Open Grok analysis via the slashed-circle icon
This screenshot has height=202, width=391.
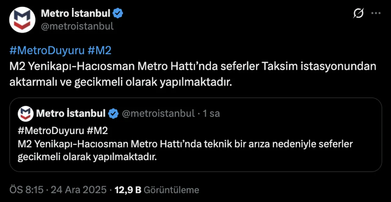click(358, 13)
